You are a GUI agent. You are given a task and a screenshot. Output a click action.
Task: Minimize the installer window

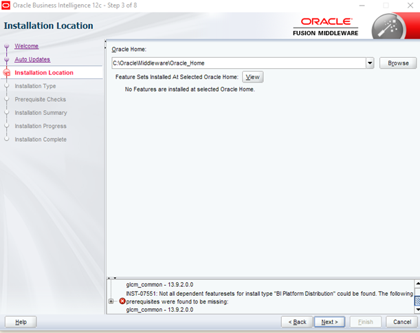click(x=362, y=6)
